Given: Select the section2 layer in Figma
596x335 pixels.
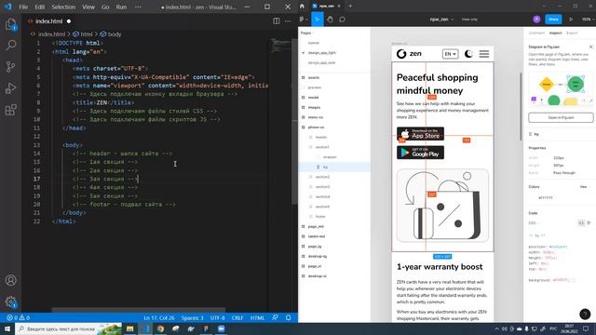Looking at the screenshot, I should pyautogui.click(x=322, y=177).
